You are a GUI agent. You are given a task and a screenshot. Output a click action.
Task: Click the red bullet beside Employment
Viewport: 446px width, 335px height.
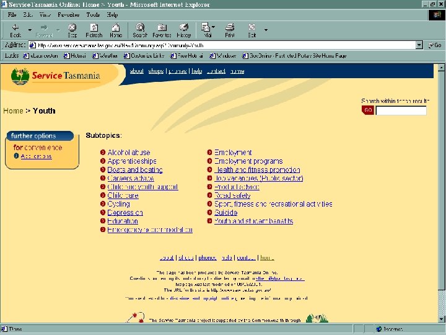(x=209, y=153)
